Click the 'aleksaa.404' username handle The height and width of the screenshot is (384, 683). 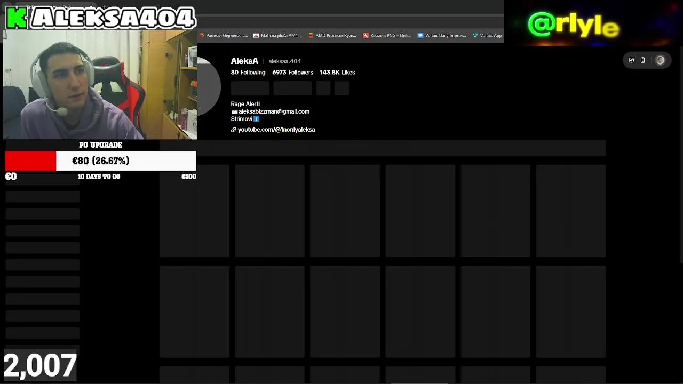tap(284, 61)
